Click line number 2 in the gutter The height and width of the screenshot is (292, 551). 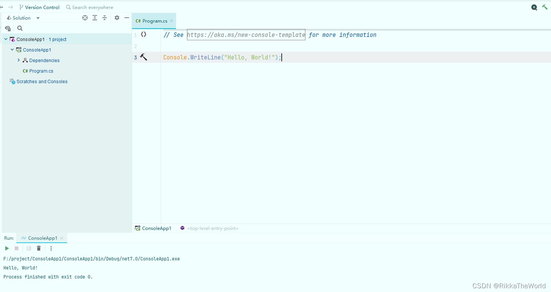[135, 46]
